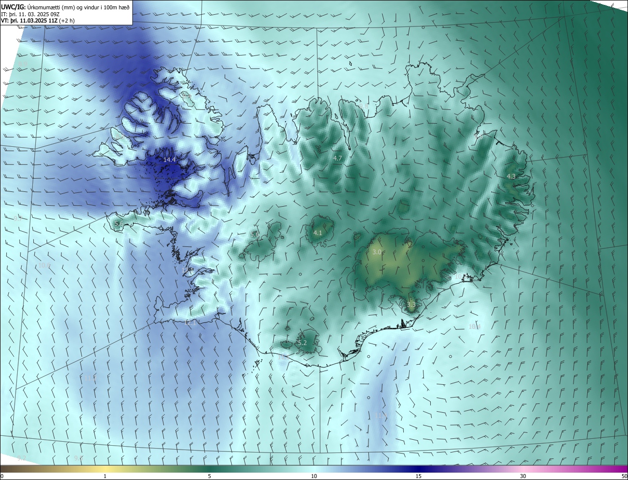Click the 4.7 value label on the map
This screenshot has width=628, height=480.
tap(338, 159)
